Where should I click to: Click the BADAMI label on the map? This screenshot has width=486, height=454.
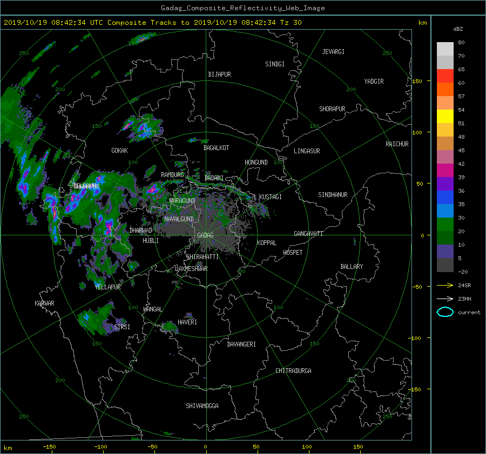214,178
